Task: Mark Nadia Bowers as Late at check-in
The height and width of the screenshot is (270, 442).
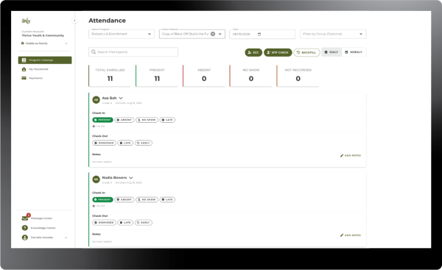Action: point(167,199)
